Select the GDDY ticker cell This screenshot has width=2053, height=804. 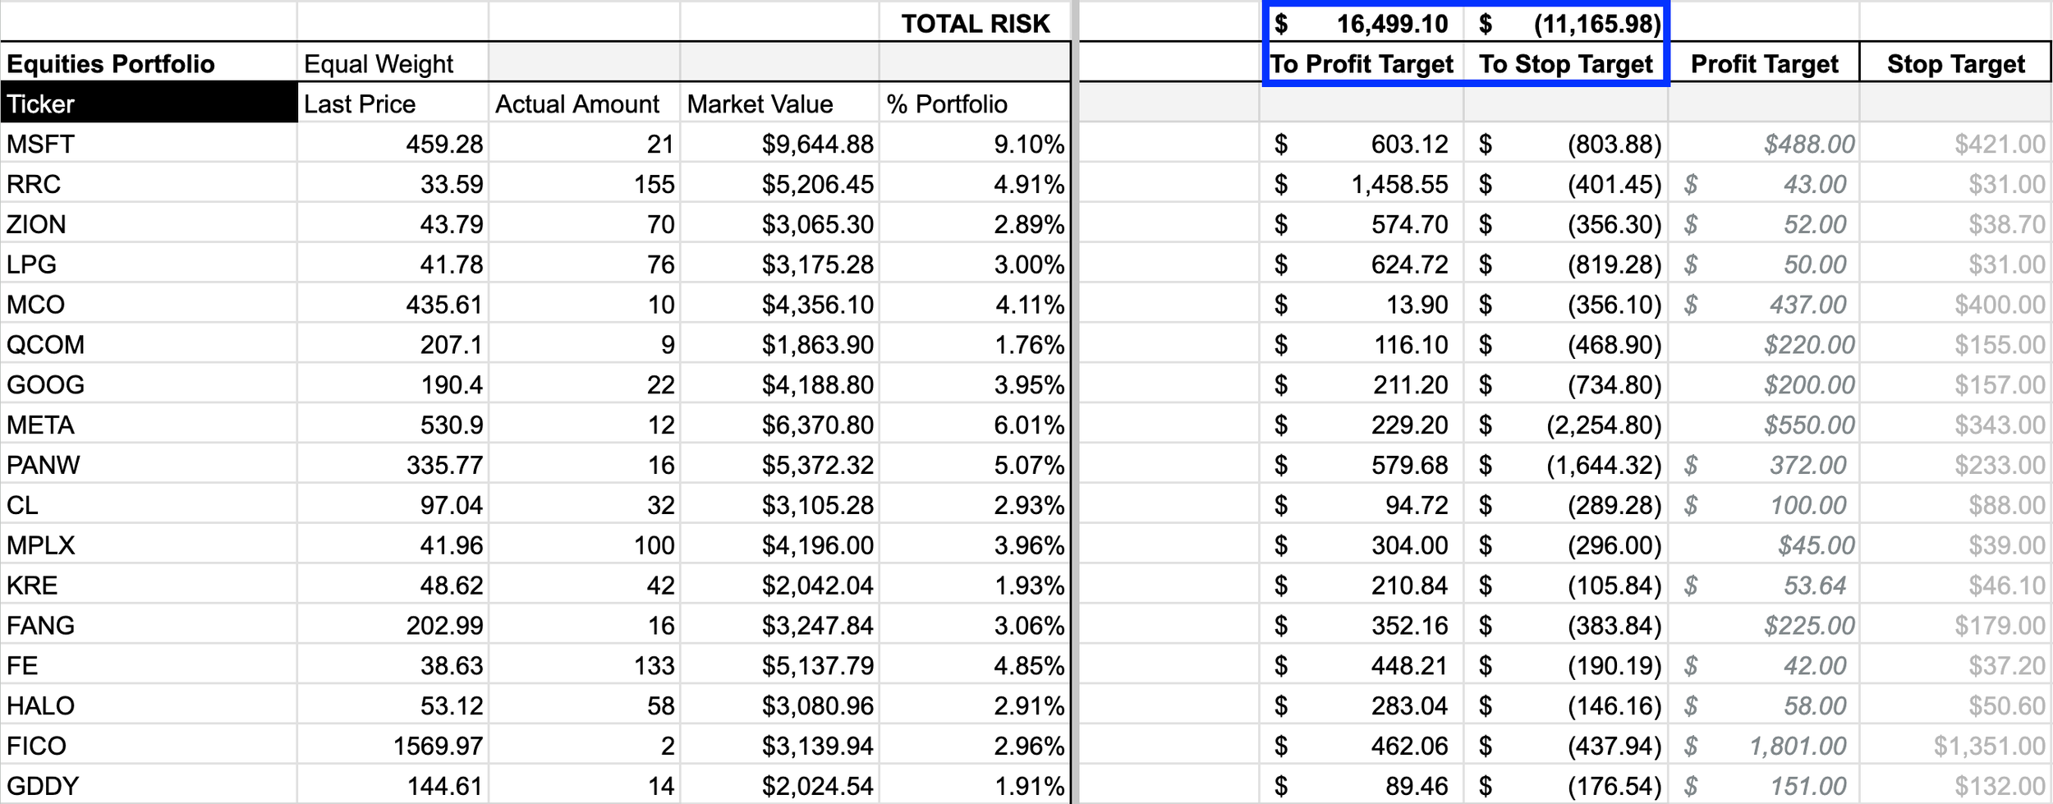click(x=149, y=786)
